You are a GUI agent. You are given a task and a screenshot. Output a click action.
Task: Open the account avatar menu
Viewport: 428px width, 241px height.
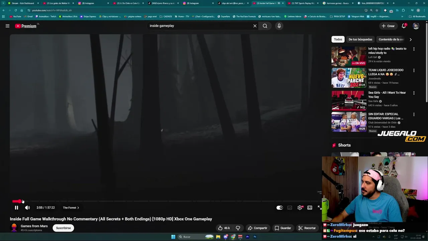coord(416,26)
